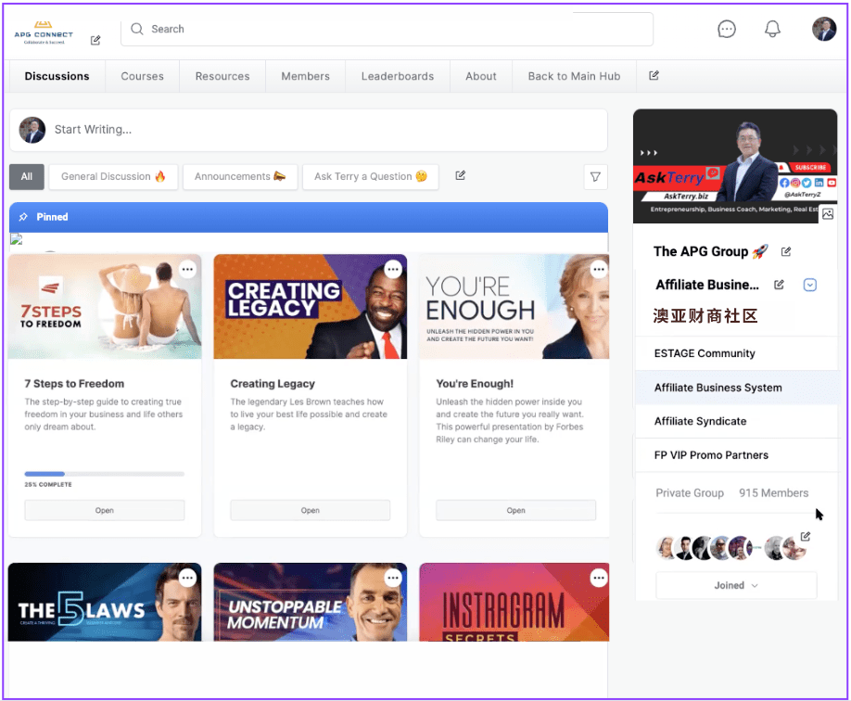
Task: Switch to the Discussions tab
Action: 57,76
